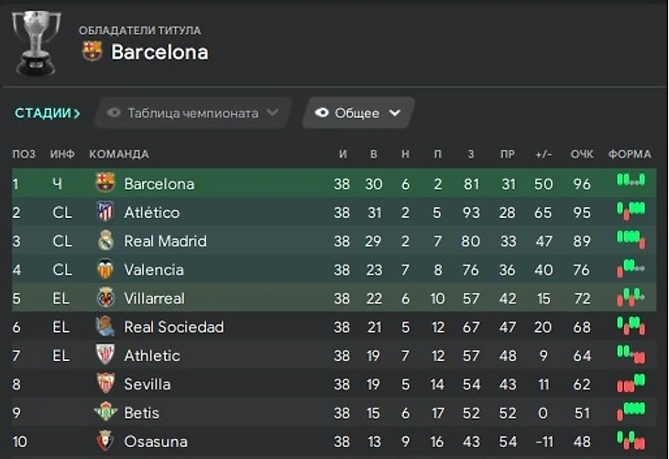The height and width of the screenshot is (459, 669).
Task: Toggle the eye icon in Таблица чемпионата
Action: point(115,114)
